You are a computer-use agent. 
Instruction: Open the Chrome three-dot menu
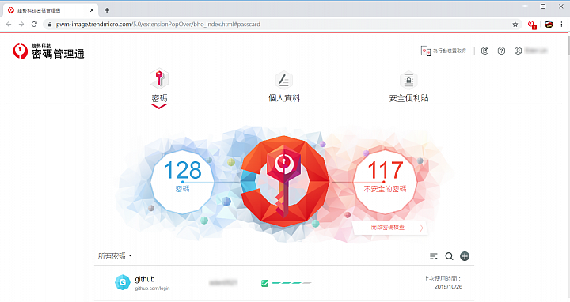tap(561, 25)
